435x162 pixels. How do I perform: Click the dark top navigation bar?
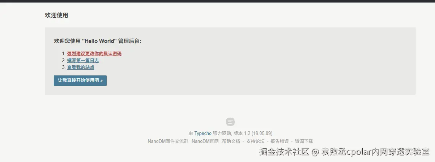[x=217, y=1]
